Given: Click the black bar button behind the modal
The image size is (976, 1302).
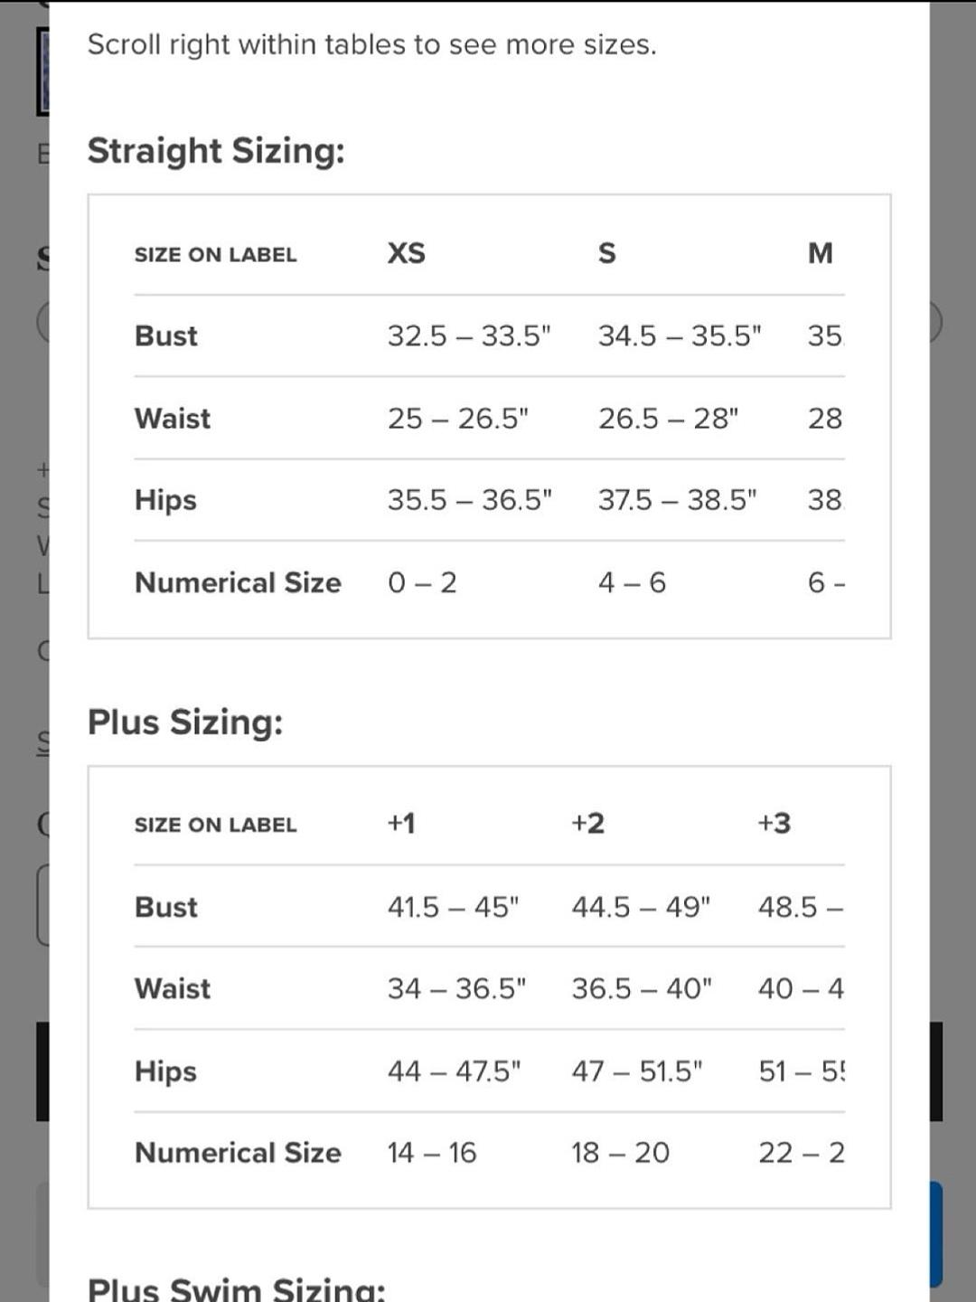Looking at the screenshot, I should (x=935, y=1071).
